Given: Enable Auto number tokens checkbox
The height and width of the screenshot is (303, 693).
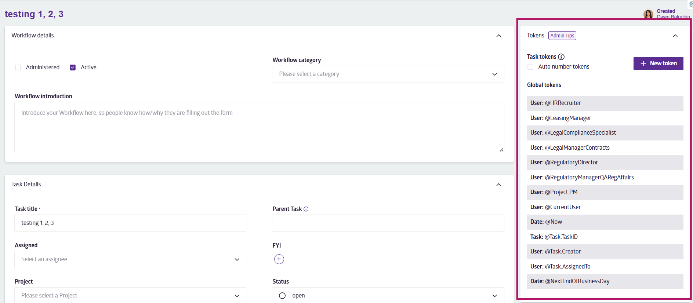Looking at the screenshot, I should (530, 67).
